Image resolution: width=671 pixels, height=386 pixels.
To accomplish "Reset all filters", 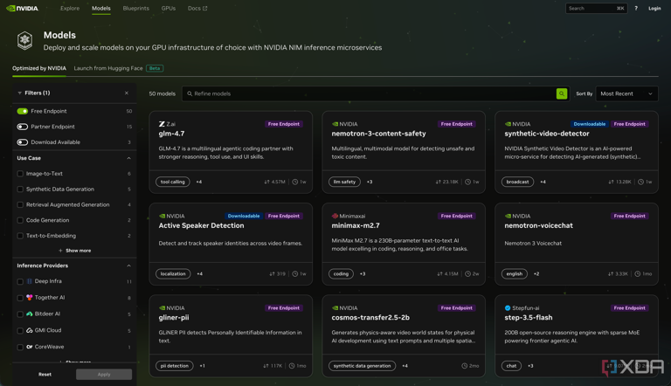I will (x=45, y=375).
